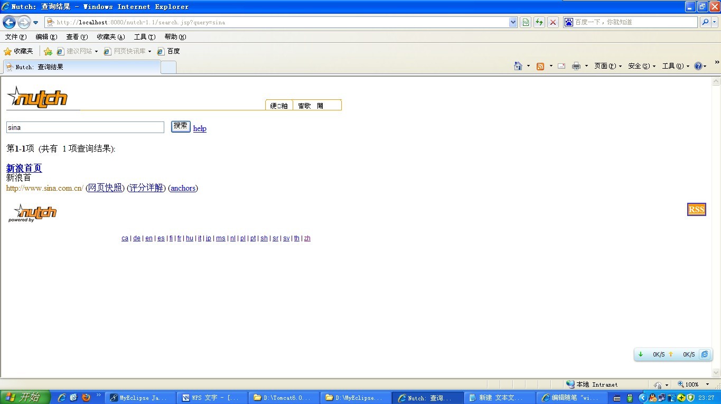Launch Internet Explorer from quick launch
Viewport: 721px width, 404px height.
click(x=62, y=398)
